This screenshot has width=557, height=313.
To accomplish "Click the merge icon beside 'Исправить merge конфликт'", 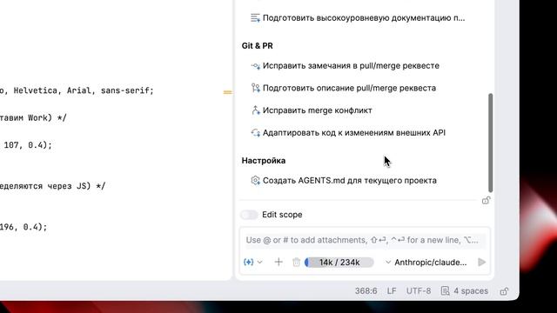I will click(x=255, y=110).
